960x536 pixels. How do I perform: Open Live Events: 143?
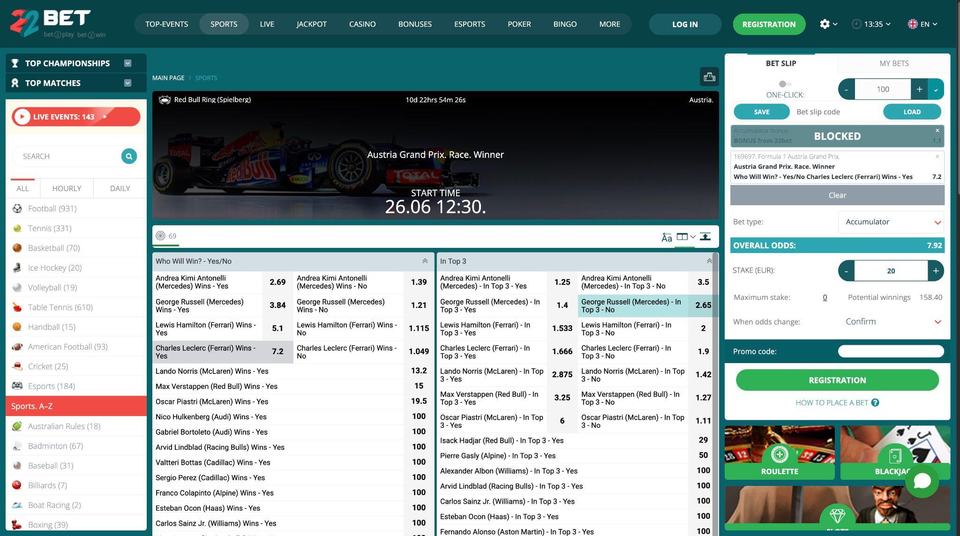coord(76,117)
